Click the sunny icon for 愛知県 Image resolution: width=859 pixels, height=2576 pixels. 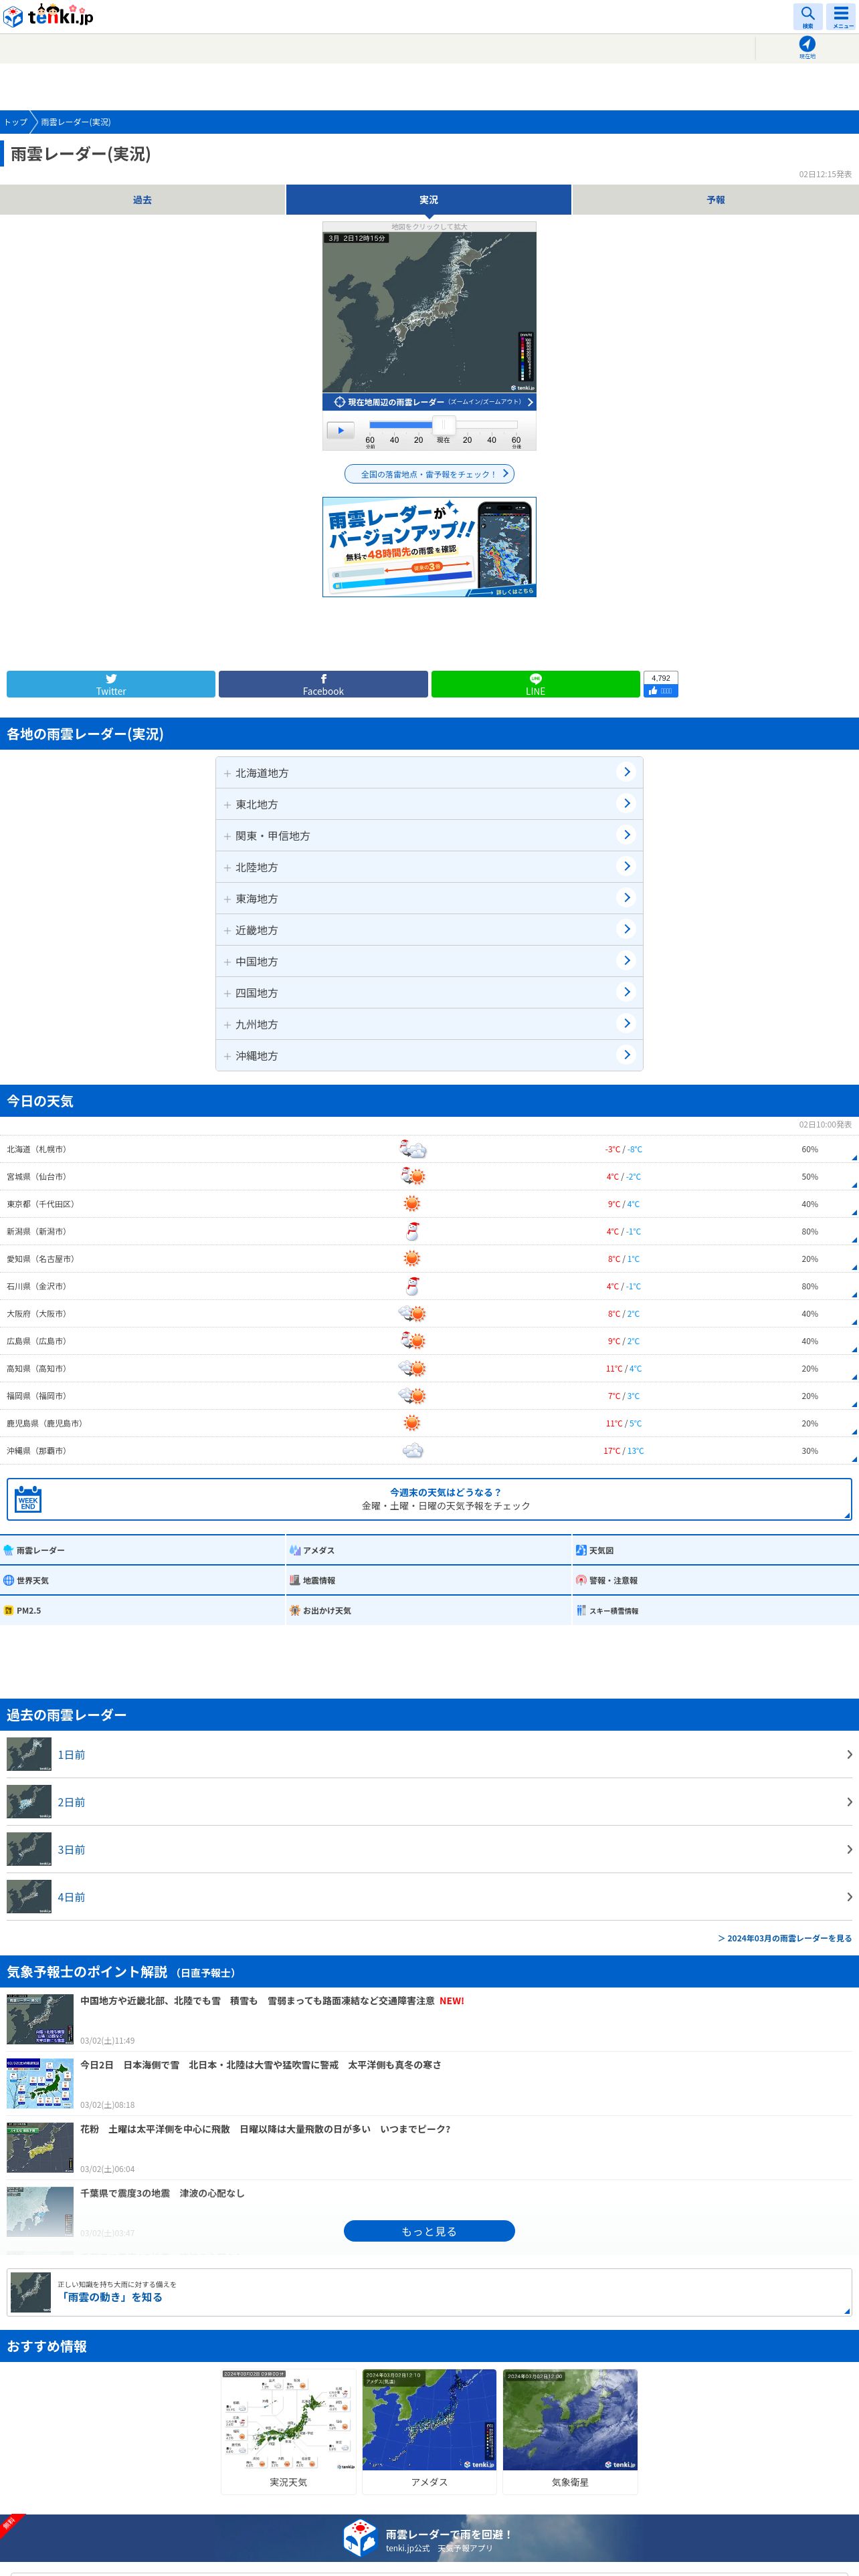click(412, 1259)
